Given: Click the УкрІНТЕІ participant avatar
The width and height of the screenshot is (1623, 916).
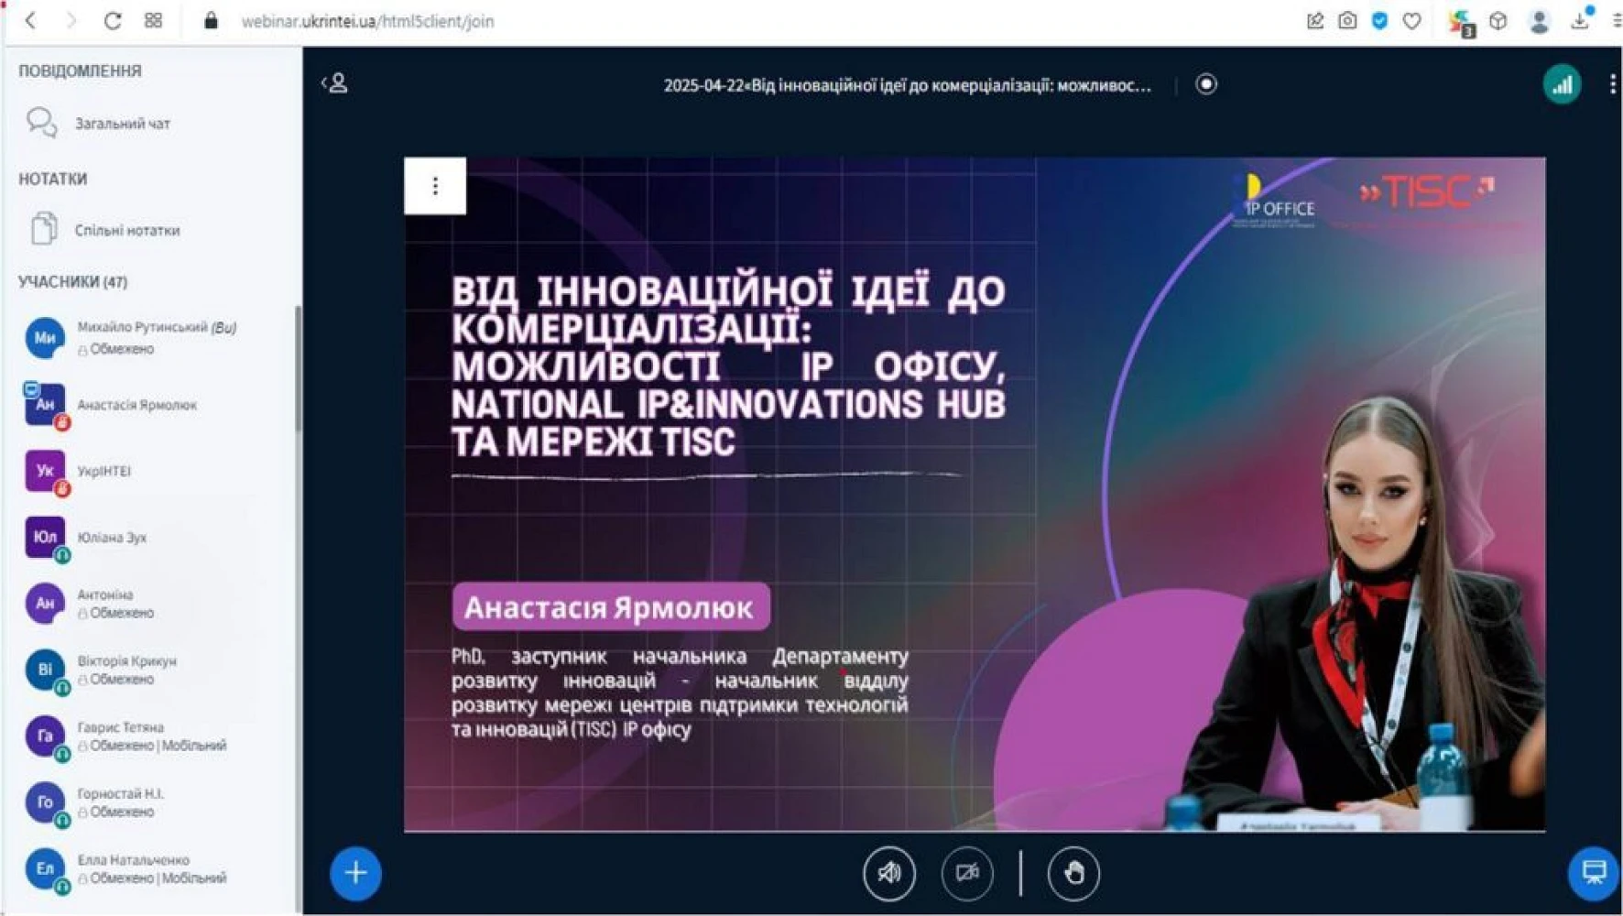Looking at the screenshot, I should [45, 471].
